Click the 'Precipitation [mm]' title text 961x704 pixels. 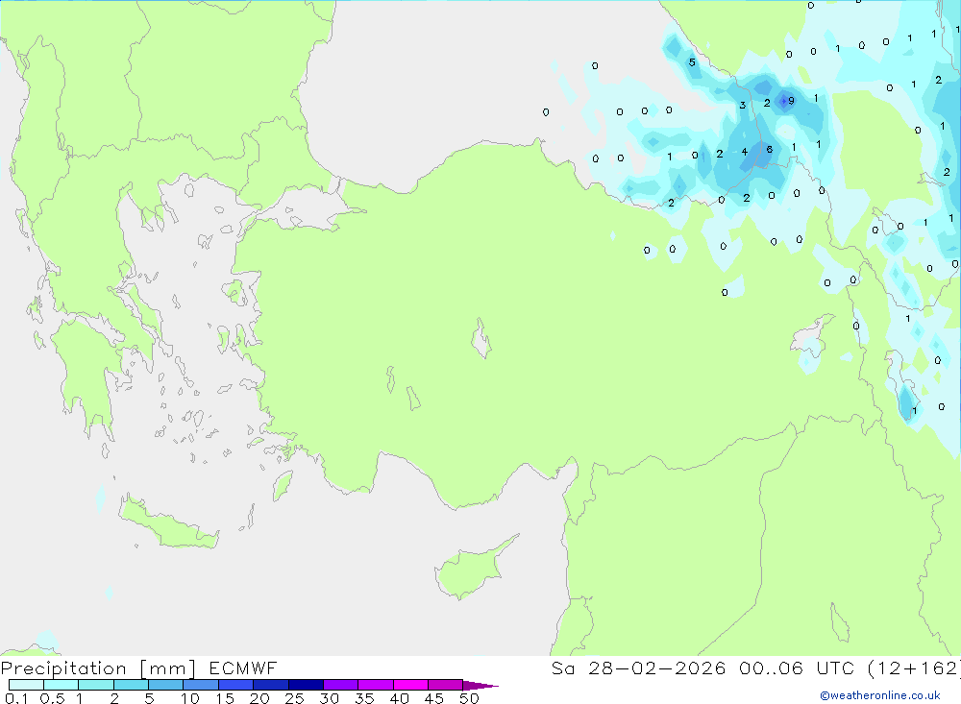tap(99, 668)
